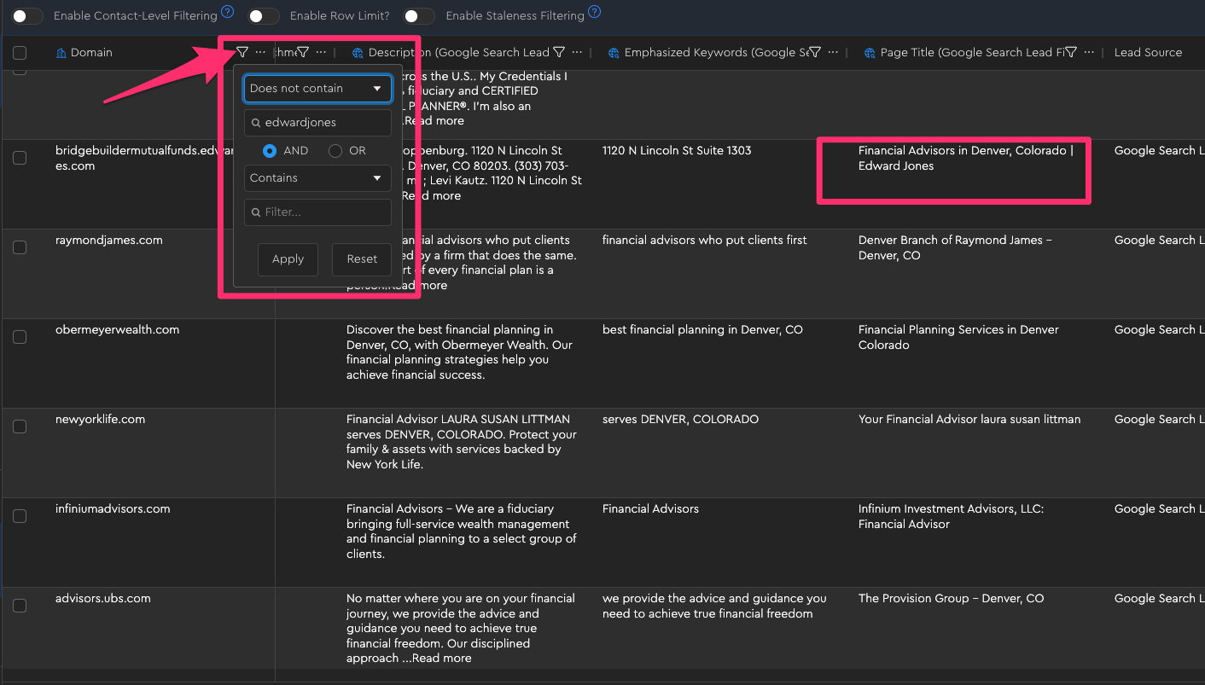The image size is (1205, 685).
Task: Enable the Staleness Filtering switch
Action: (419, 16)
